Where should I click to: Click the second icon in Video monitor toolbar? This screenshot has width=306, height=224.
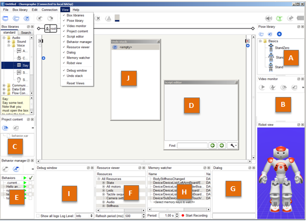273,87
